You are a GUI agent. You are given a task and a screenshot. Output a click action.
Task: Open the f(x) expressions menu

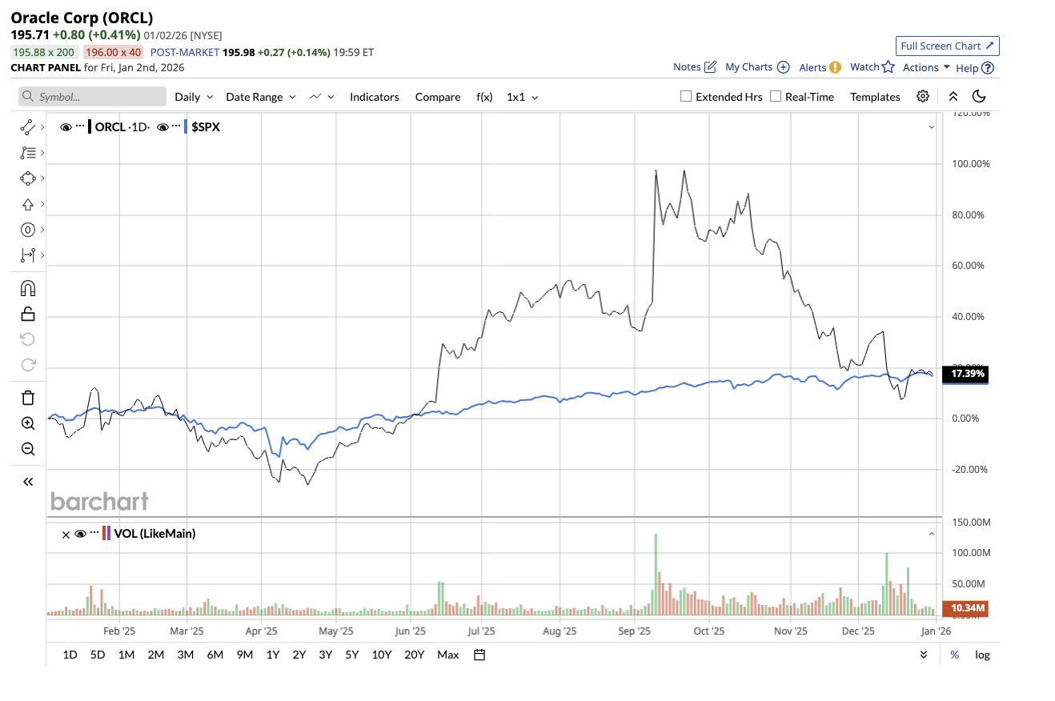pyautogui.click(x=484, y=97)
